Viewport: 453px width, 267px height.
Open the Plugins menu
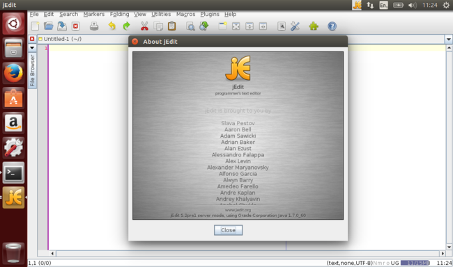210,14
